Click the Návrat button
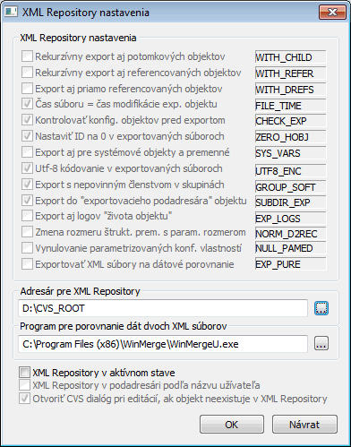 click(304, 425)
